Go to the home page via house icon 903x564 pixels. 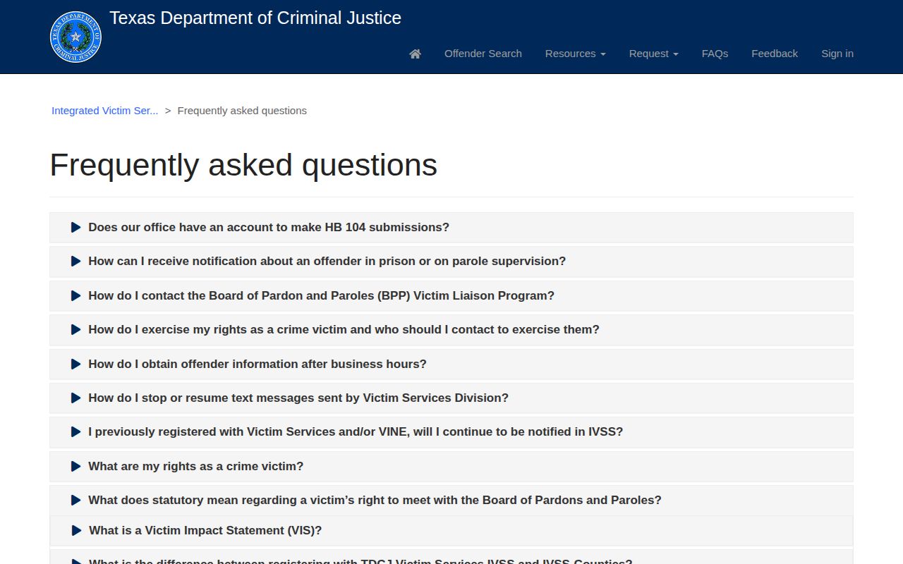point(416,54)
